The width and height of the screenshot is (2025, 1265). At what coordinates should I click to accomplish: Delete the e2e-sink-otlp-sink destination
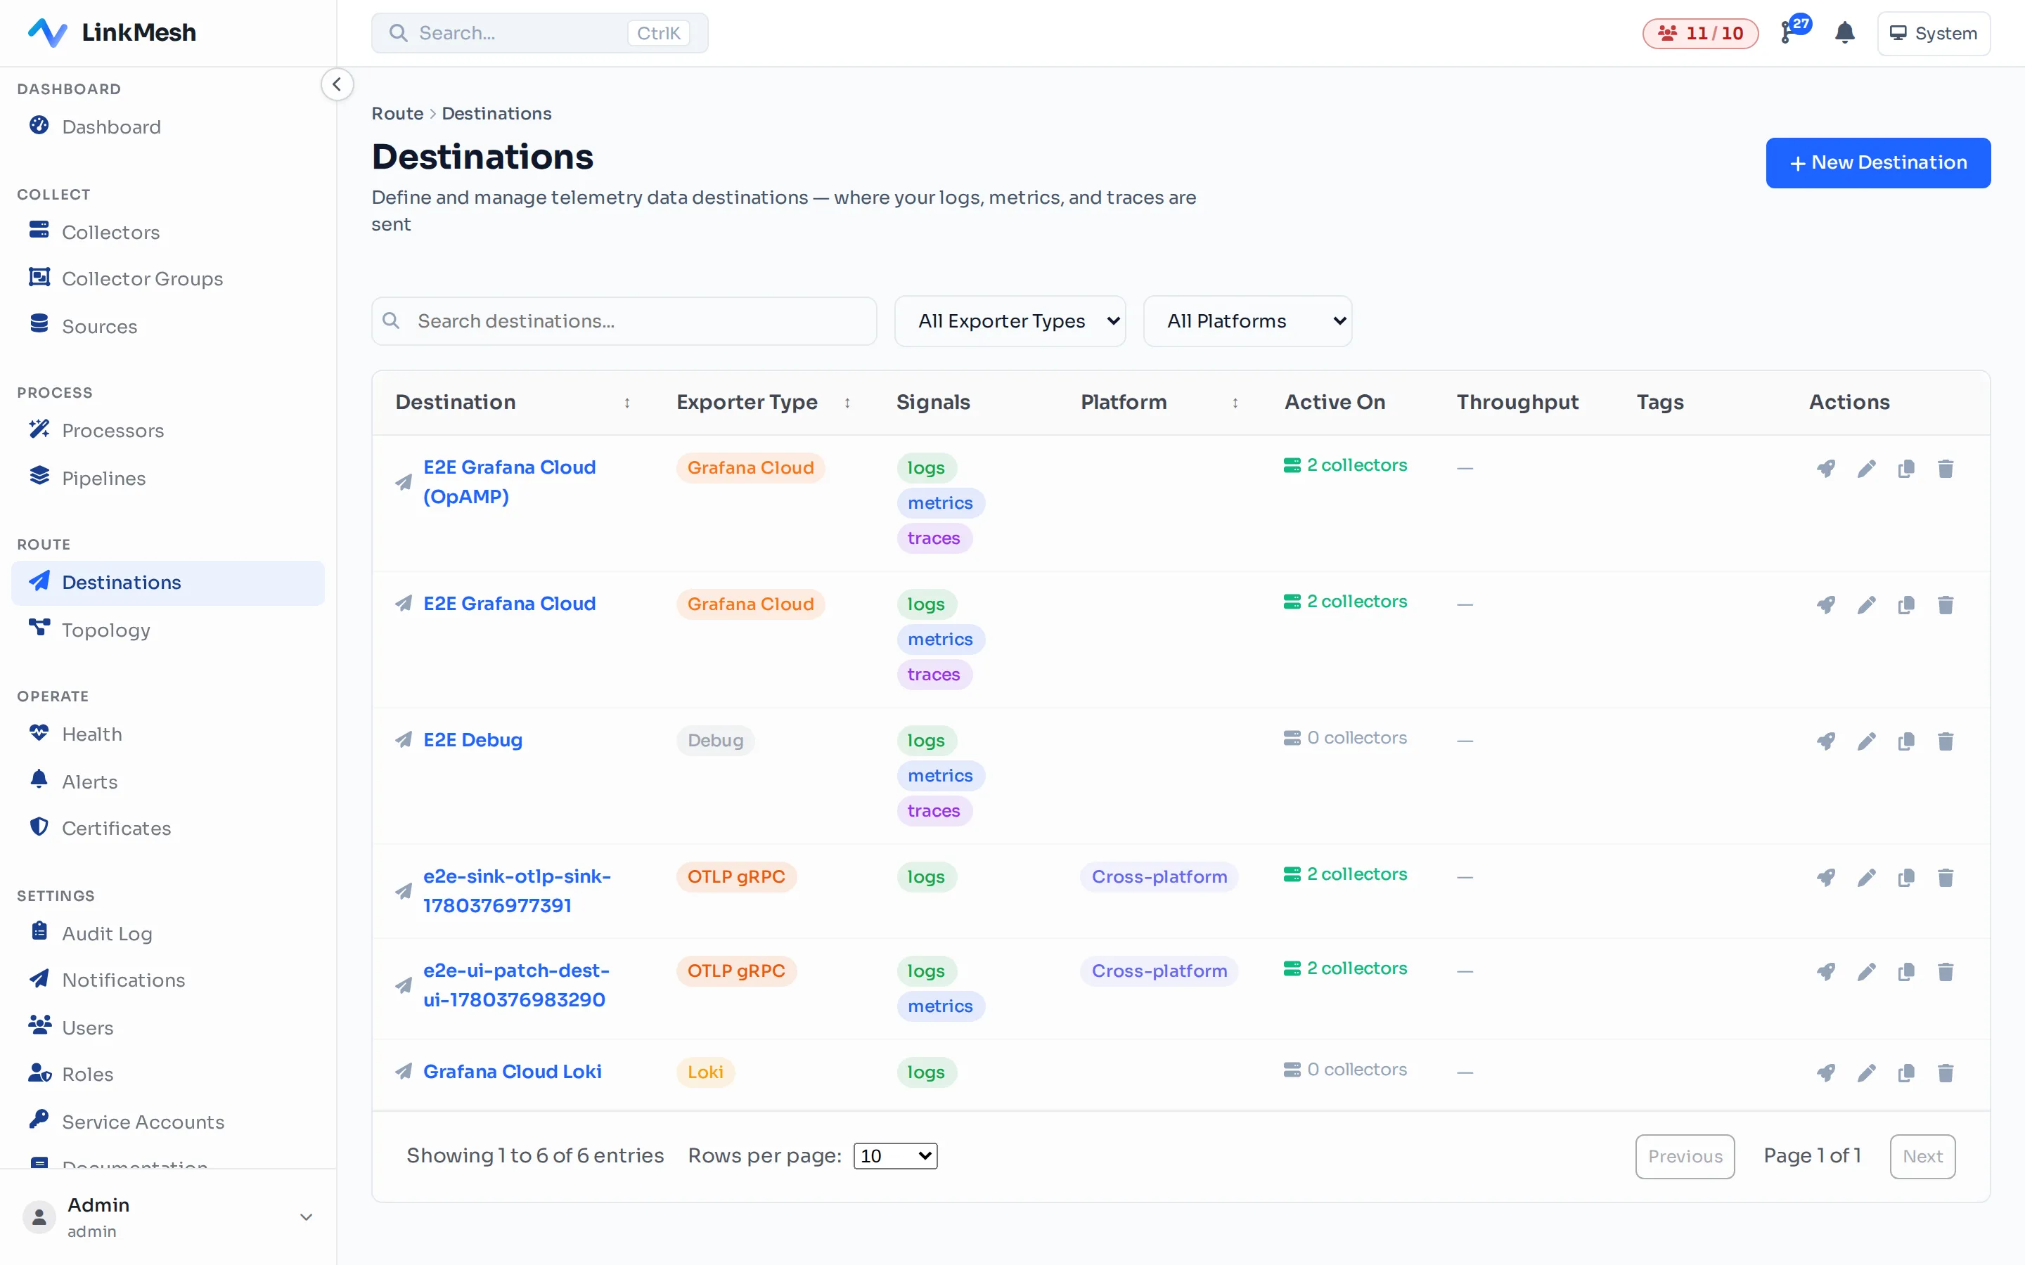(x=1946, y=878)
